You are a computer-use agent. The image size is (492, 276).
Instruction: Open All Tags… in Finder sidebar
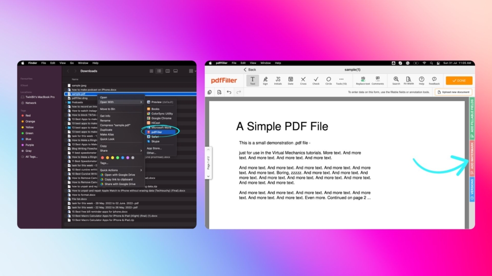click(x=29, y=157)
